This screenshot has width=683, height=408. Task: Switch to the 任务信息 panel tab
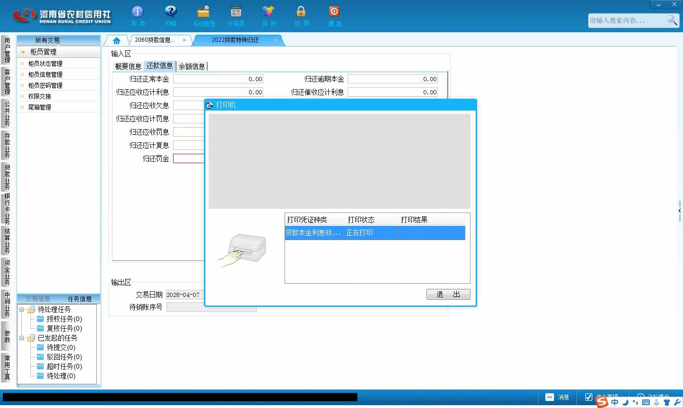click(x=80, y=299)
